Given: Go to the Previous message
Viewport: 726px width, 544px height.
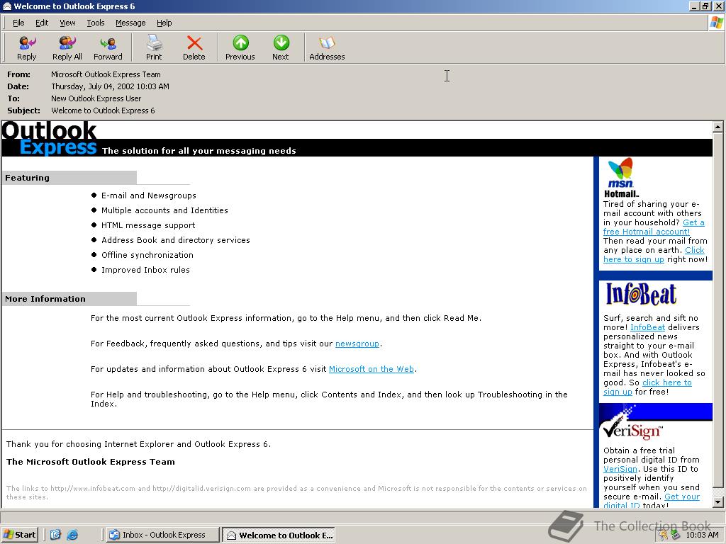Looking at the screenshot, I should (x=240, y=47).
